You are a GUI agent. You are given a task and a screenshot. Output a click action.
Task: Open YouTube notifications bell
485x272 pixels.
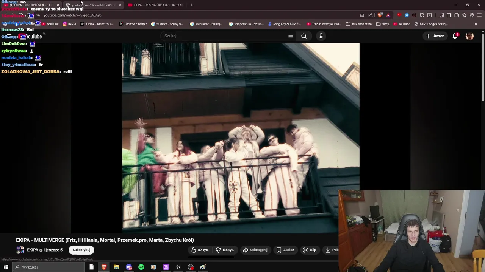tap(455, 36)
